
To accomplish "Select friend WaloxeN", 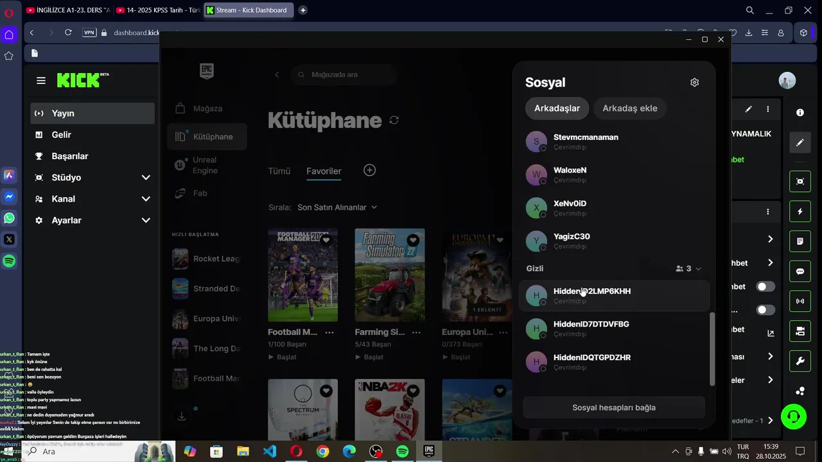I will 614,175.
